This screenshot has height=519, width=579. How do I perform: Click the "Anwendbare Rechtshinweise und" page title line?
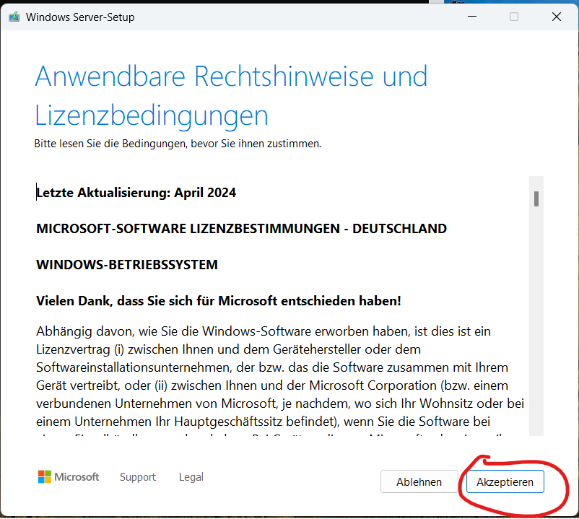[231, 77]
